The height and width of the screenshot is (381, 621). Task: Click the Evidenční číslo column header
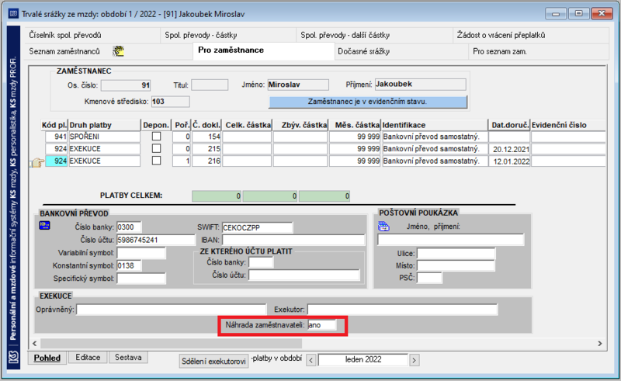point(568,125)
